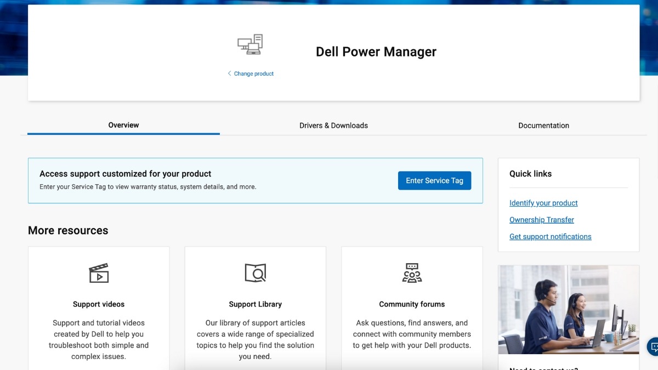Open the Get support notifications link
Viewport: 658px width, 370px height.
551,237
